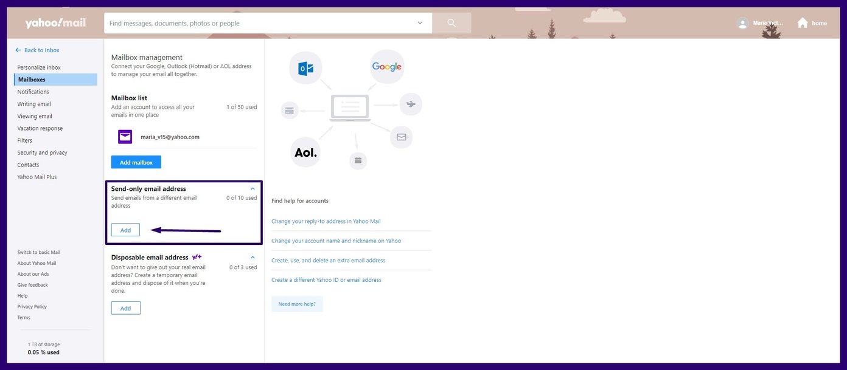
Task: Open Change your account name and nickname link
Action: pos(336,241)
